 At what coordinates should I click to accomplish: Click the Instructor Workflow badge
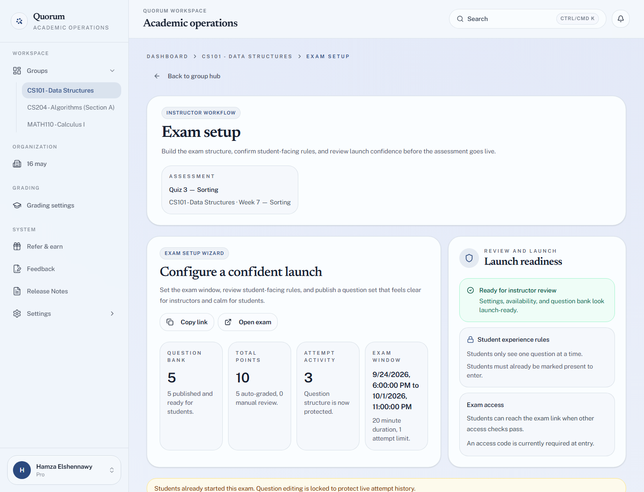click(201, 113)
